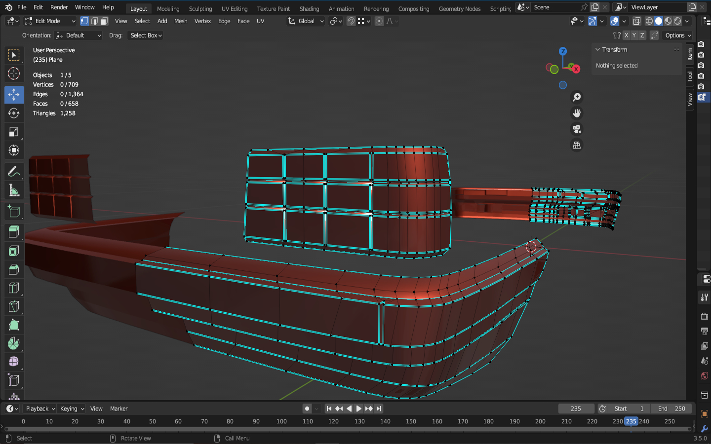Open Global transform orientation dropdown
711x444 pixels.
(306, 21)
